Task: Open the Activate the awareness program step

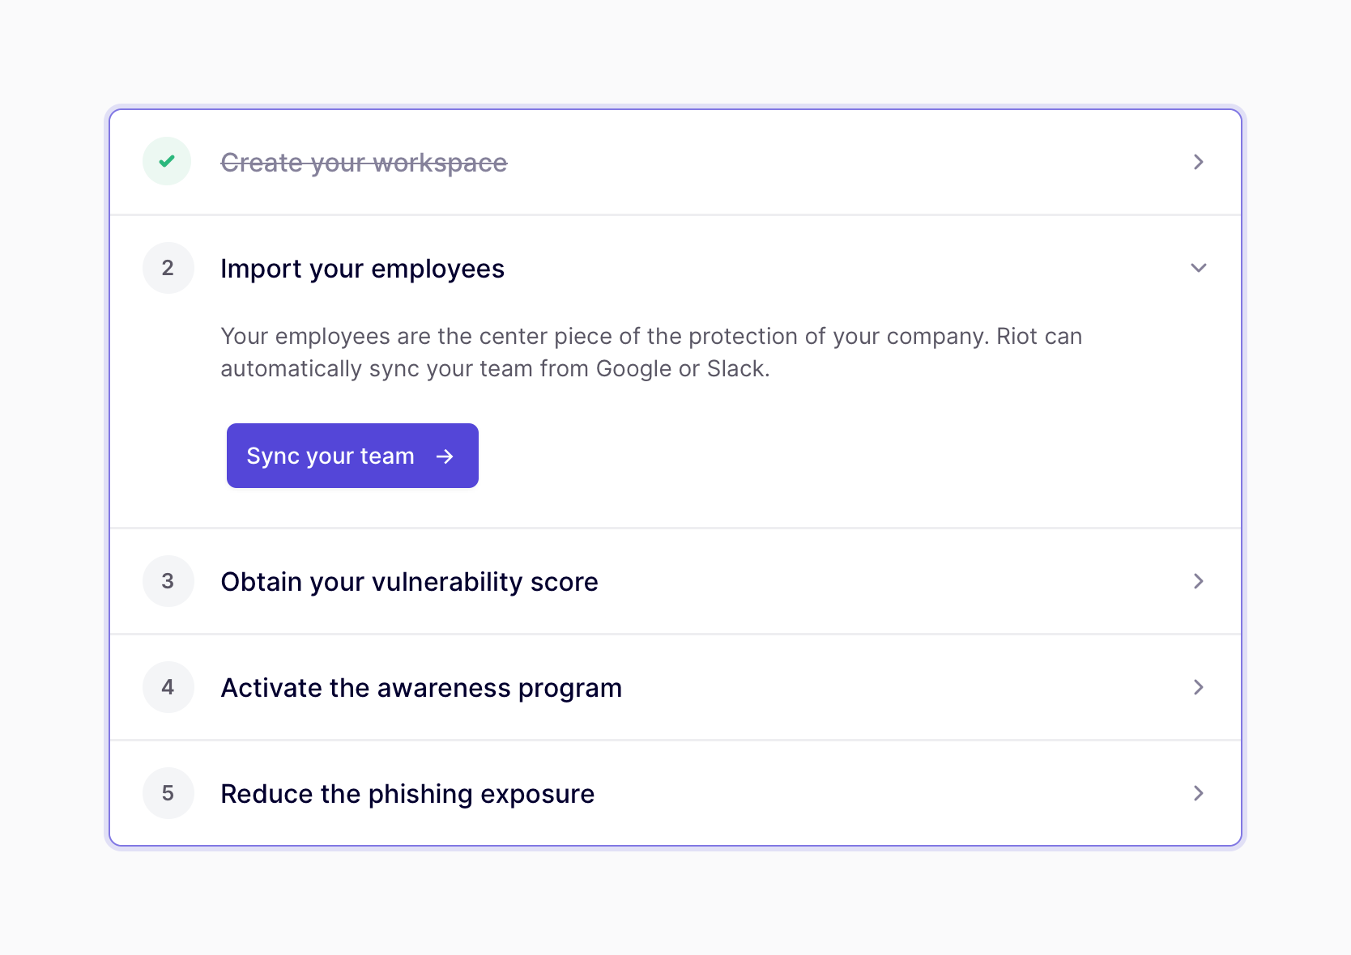Action: [421, 688]
